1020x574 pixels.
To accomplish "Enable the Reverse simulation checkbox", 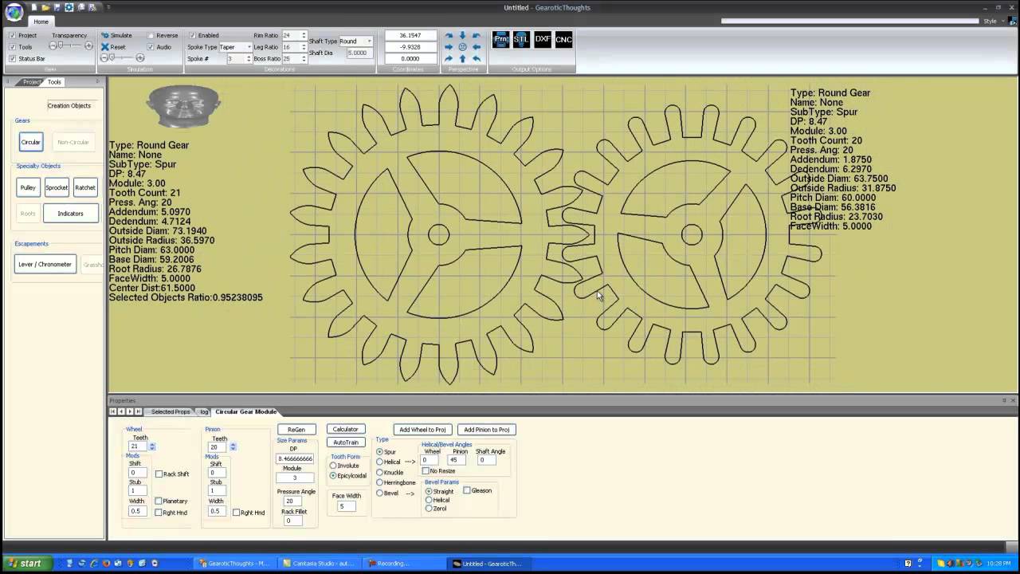I will pos(150,36).
